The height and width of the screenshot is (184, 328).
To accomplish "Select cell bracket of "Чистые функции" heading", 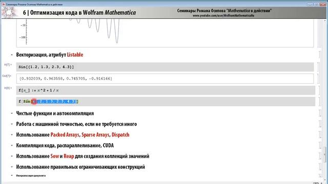I will click(320, 113).
